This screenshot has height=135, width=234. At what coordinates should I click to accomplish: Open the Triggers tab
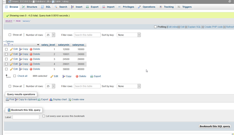click(x=184, y=7)
